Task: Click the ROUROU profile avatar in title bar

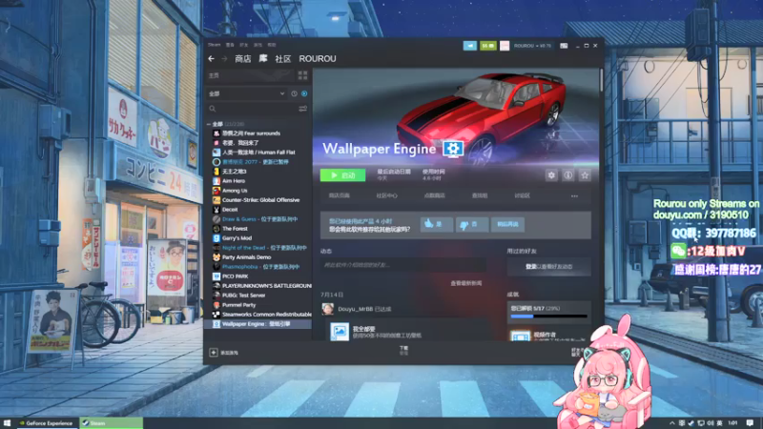Action: point(505,46)
